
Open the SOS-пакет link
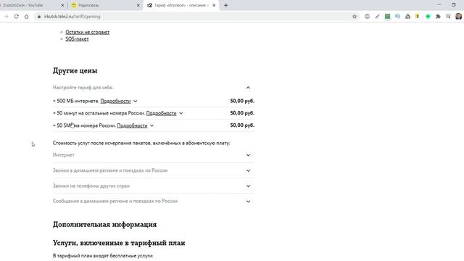tap(77, 38)
